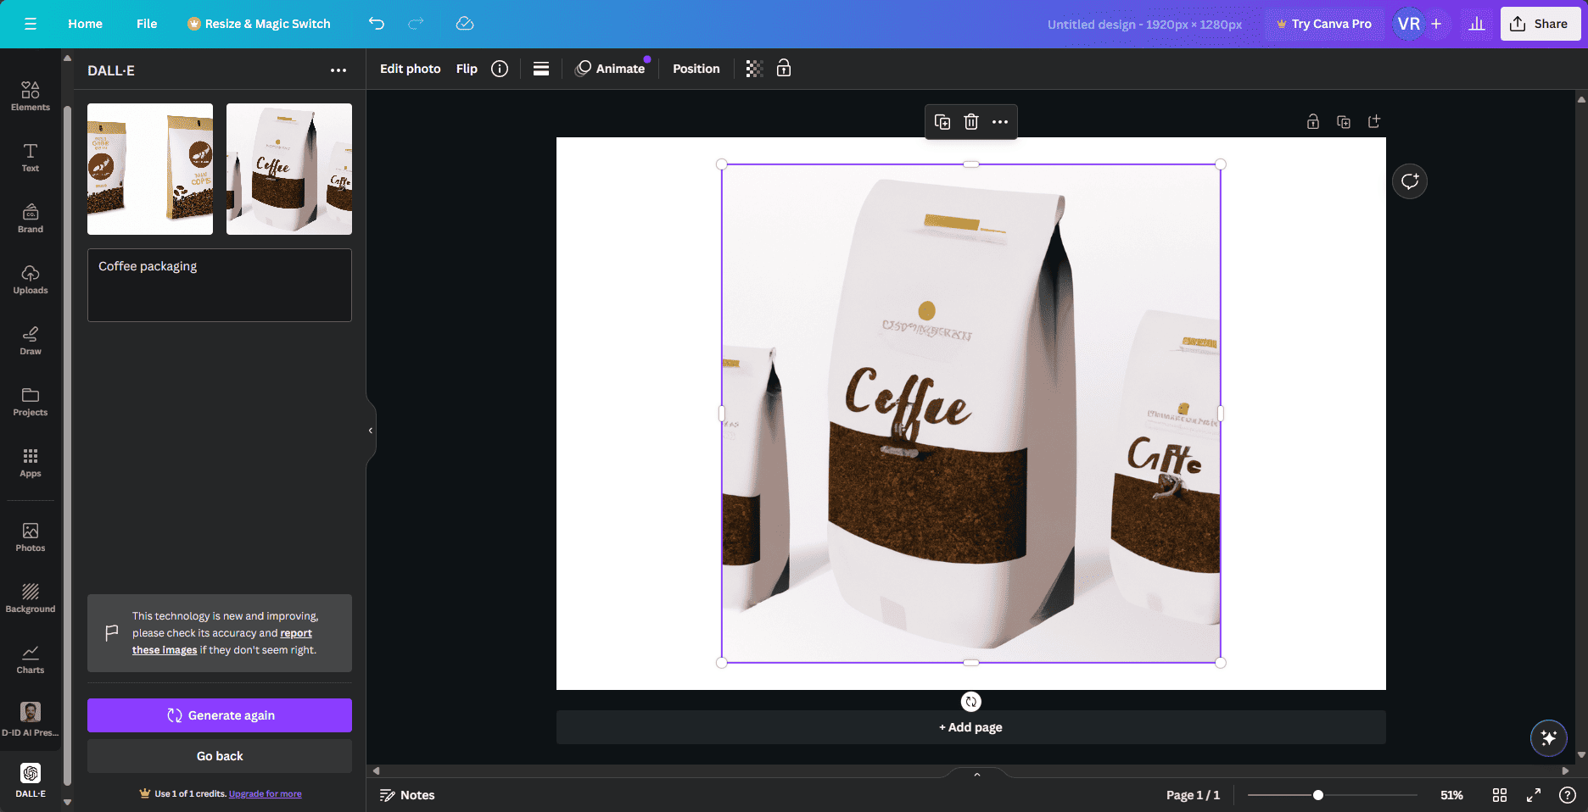Click the Redo arrow
Image resolution: width=1588 pixels, height=812 pixels.
416,24
